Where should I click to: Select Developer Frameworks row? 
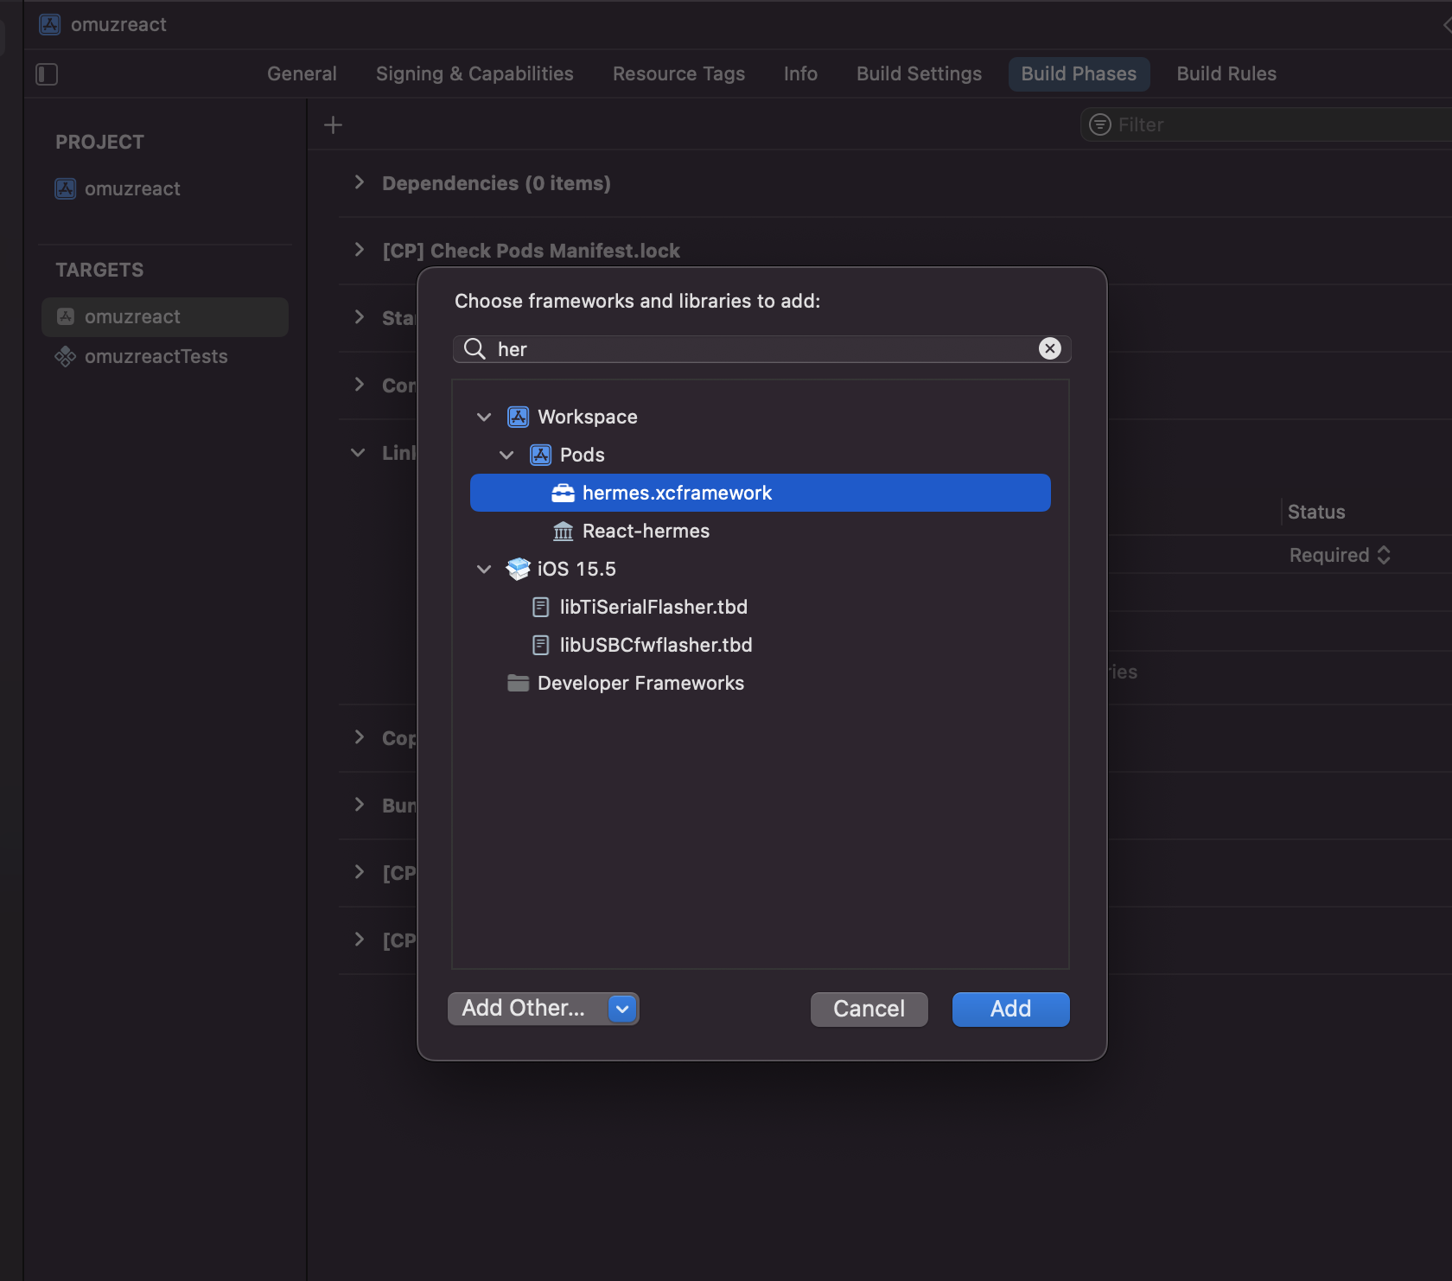[760, 683]
